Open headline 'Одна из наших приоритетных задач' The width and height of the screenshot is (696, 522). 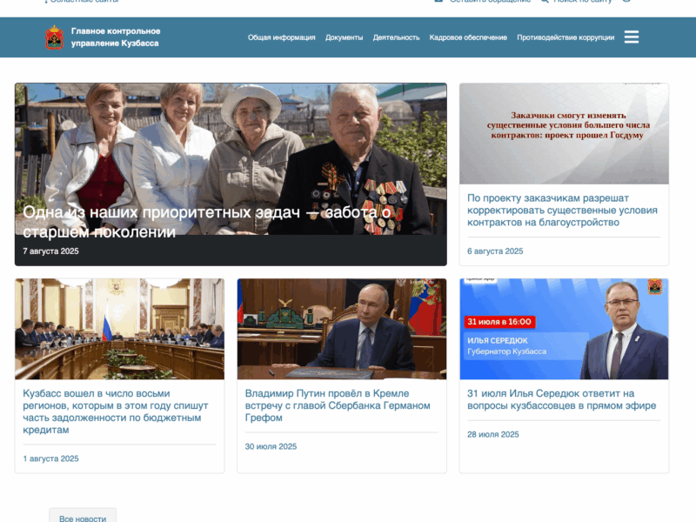coord(207,222)
